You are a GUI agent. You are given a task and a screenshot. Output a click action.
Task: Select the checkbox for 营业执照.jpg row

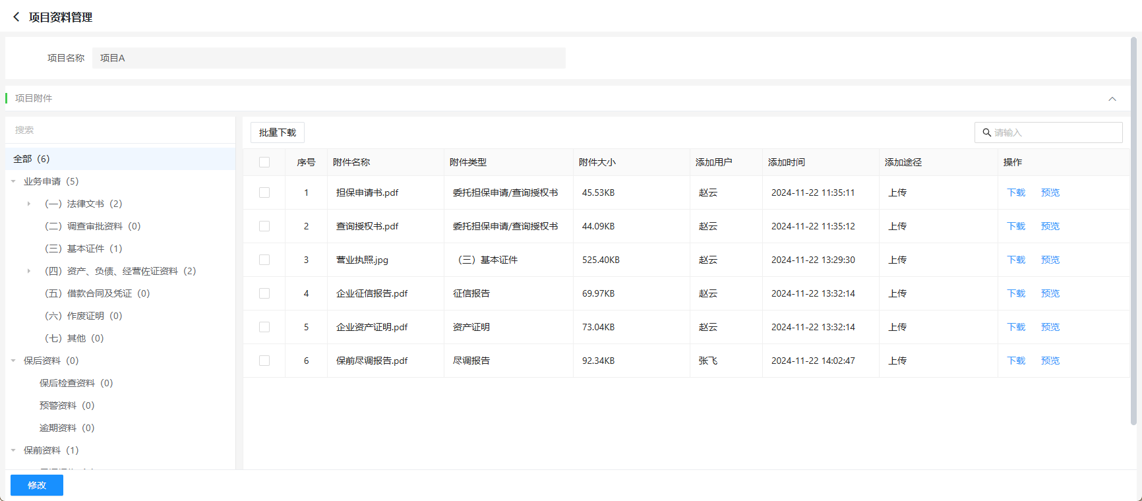coord(264,260)
